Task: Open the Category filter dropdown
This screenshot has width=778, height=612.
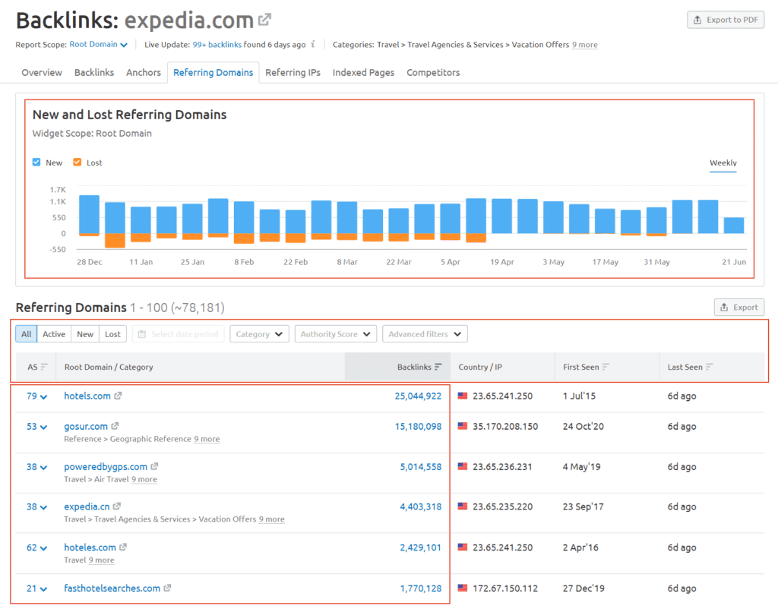Action: [259, 334]
